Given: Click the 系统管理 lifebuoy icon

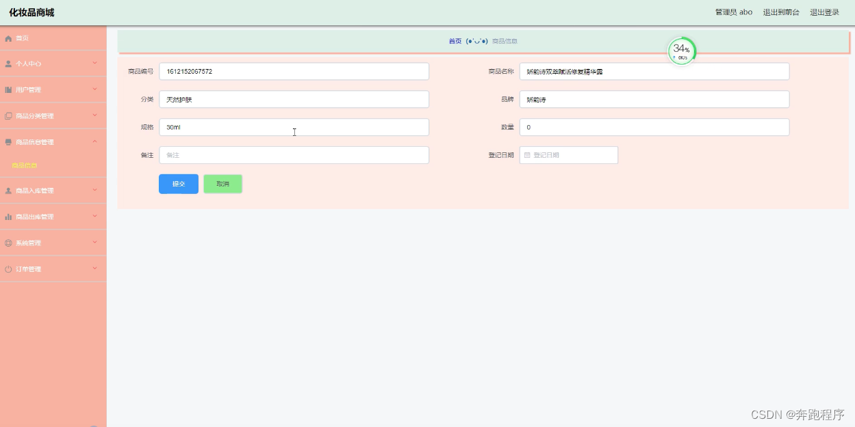Looking at the screenshot, I should point(8,243).
